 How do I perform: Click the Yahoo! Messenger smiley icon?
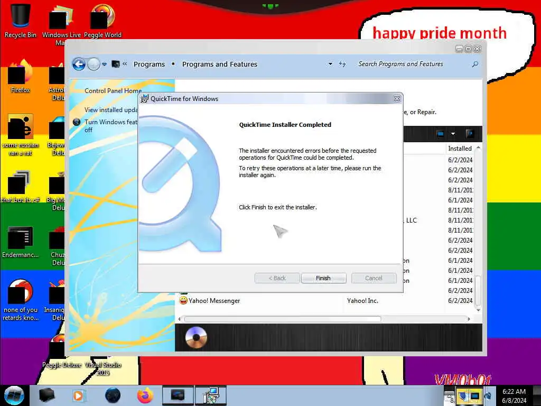coord(183,300)
